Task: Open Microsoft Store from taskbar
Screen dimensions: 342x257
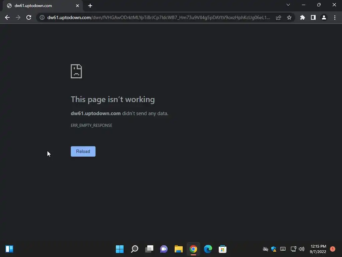Action: [223, 249]
